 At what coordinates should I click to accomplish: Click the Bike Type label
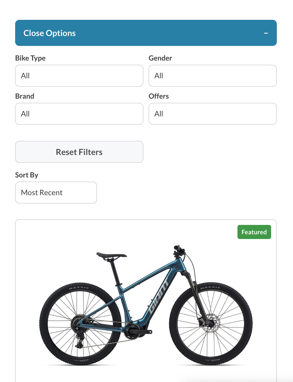pos(30,58)
